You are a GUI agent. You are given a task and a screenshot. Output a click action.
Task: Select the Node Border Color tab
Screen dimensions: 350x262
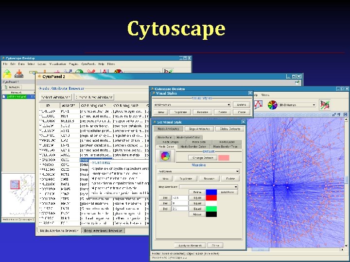pos(193,147)
